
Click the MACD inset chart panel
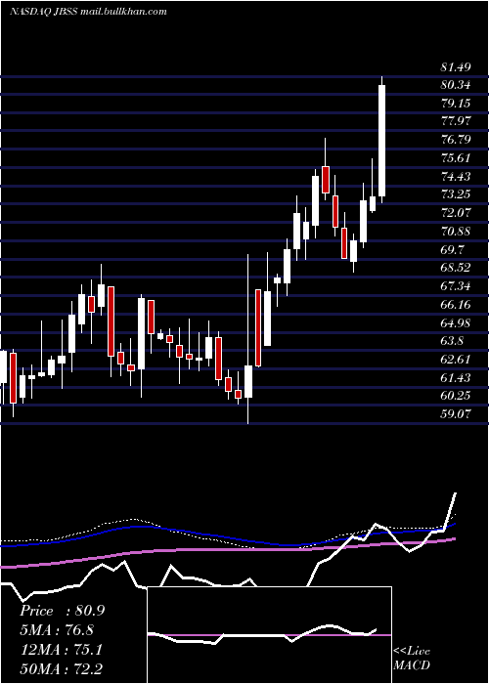[269, 635]
